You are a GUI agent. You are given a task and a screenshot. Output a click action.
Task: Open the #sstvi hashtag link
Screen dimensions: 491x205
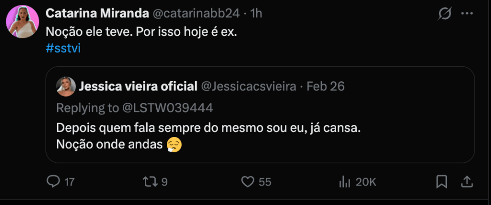(62, 49)
